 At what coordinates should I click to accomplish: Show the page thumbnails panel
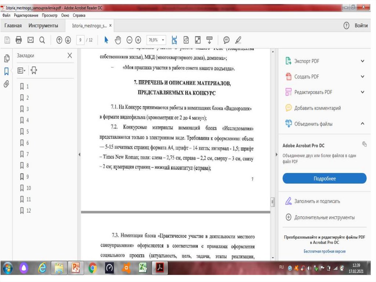pos(6,58)
